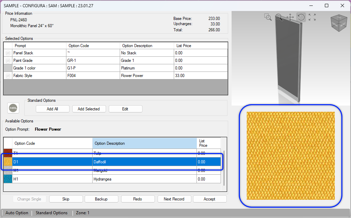Click the swatch icon beside the Paint Grade row
Screen dimensions: 351x218
pos(7,60)
